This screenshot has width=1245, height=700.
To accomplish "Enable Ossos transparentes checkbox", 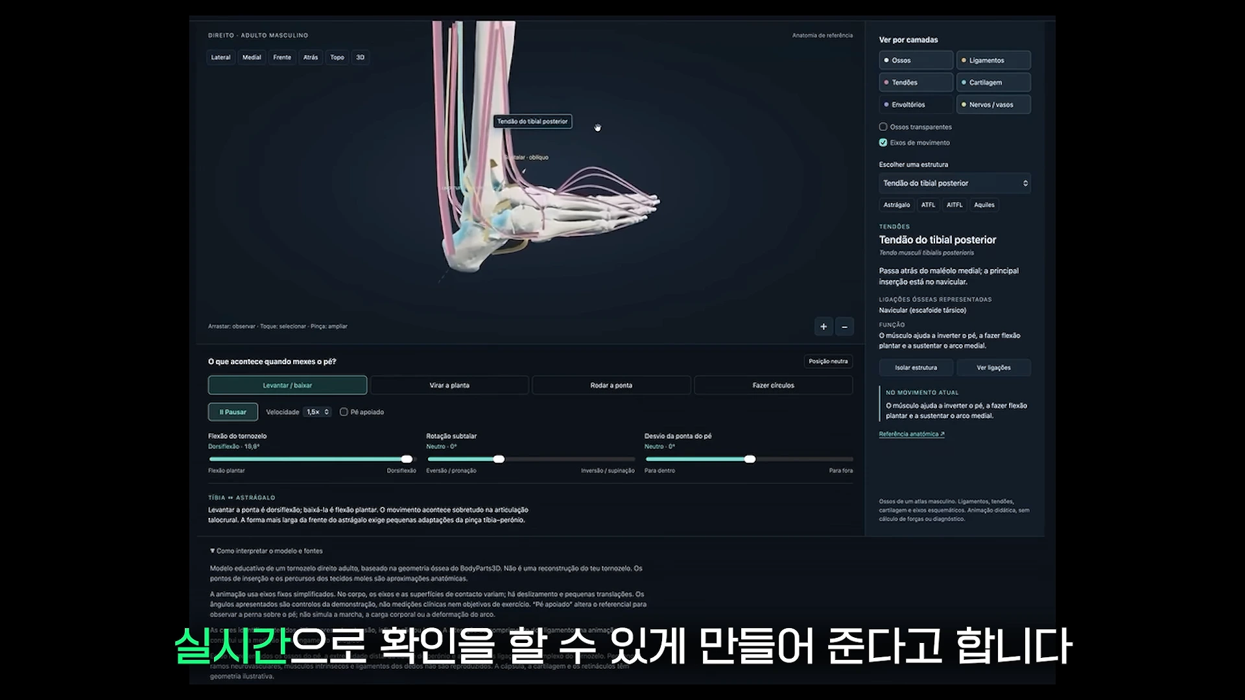I will (883, 127).
